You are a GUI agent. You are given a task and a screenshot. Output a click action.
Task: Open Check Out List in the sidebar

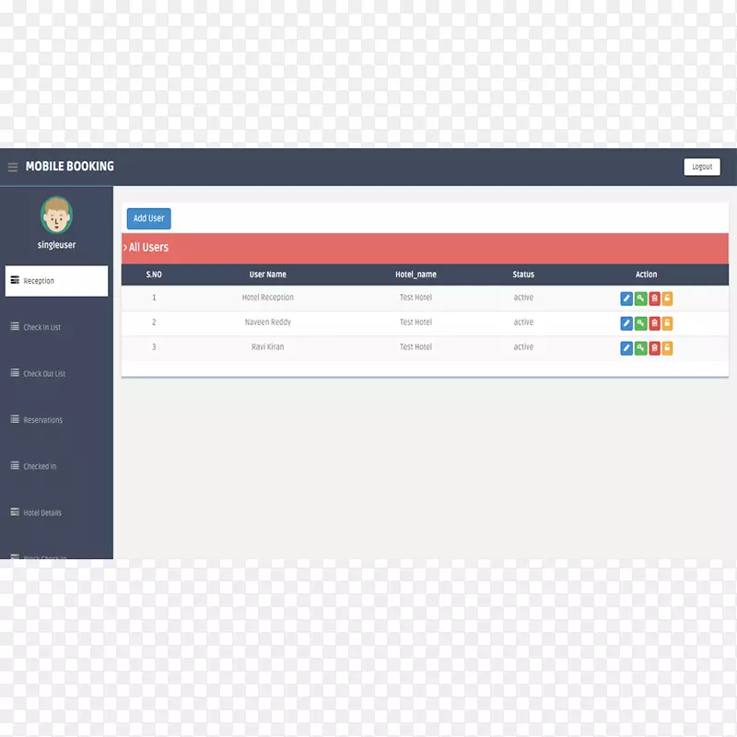click(x=38, y=373)
